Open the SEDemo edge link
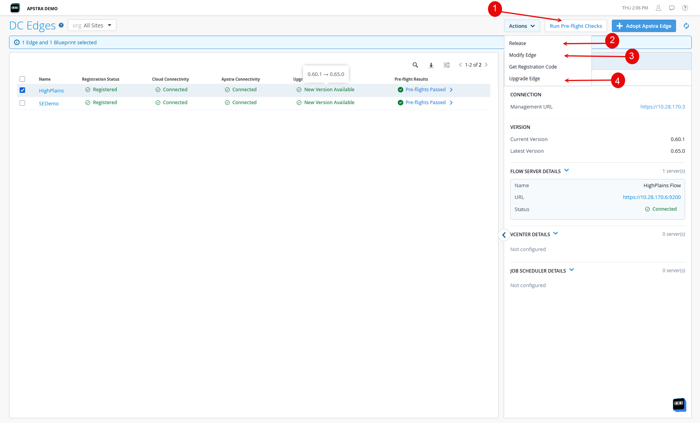 (x=49, y=103)
